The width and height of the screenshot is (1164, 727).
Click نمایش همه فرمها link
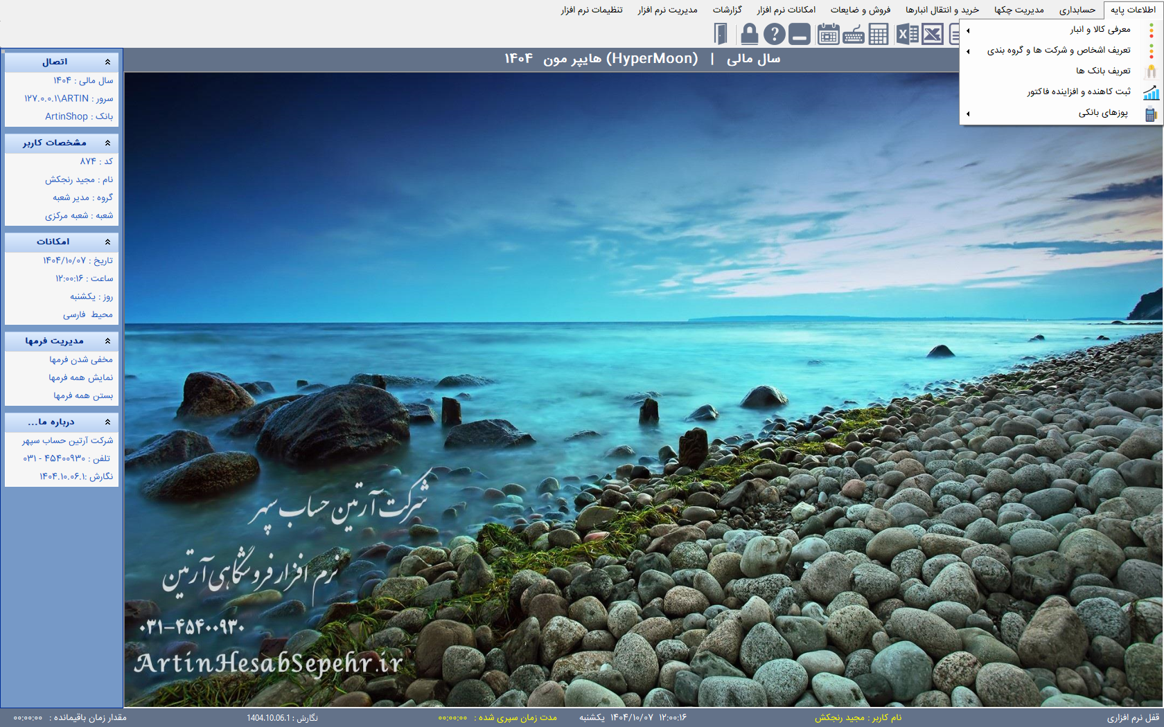point(80,378)
